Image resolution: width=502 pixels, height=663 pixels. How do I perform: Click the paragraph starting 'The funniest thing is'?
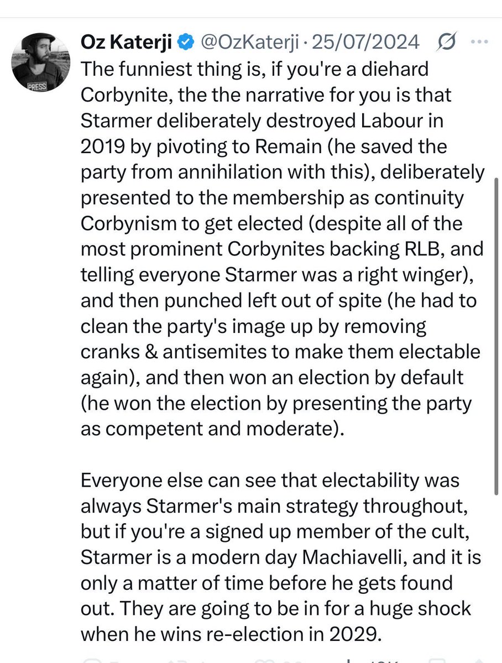click(x=282, y=249)
